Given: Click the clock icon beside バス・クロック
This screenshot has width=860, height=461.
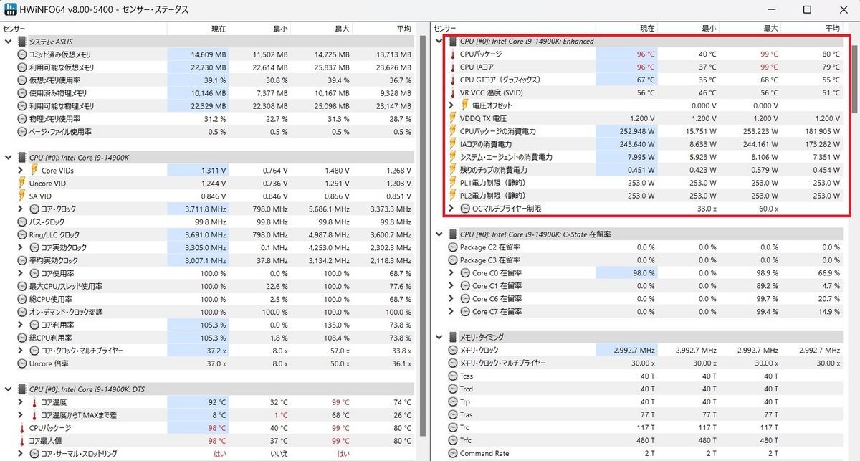Looking at the screenshot, I should (22, 222).
